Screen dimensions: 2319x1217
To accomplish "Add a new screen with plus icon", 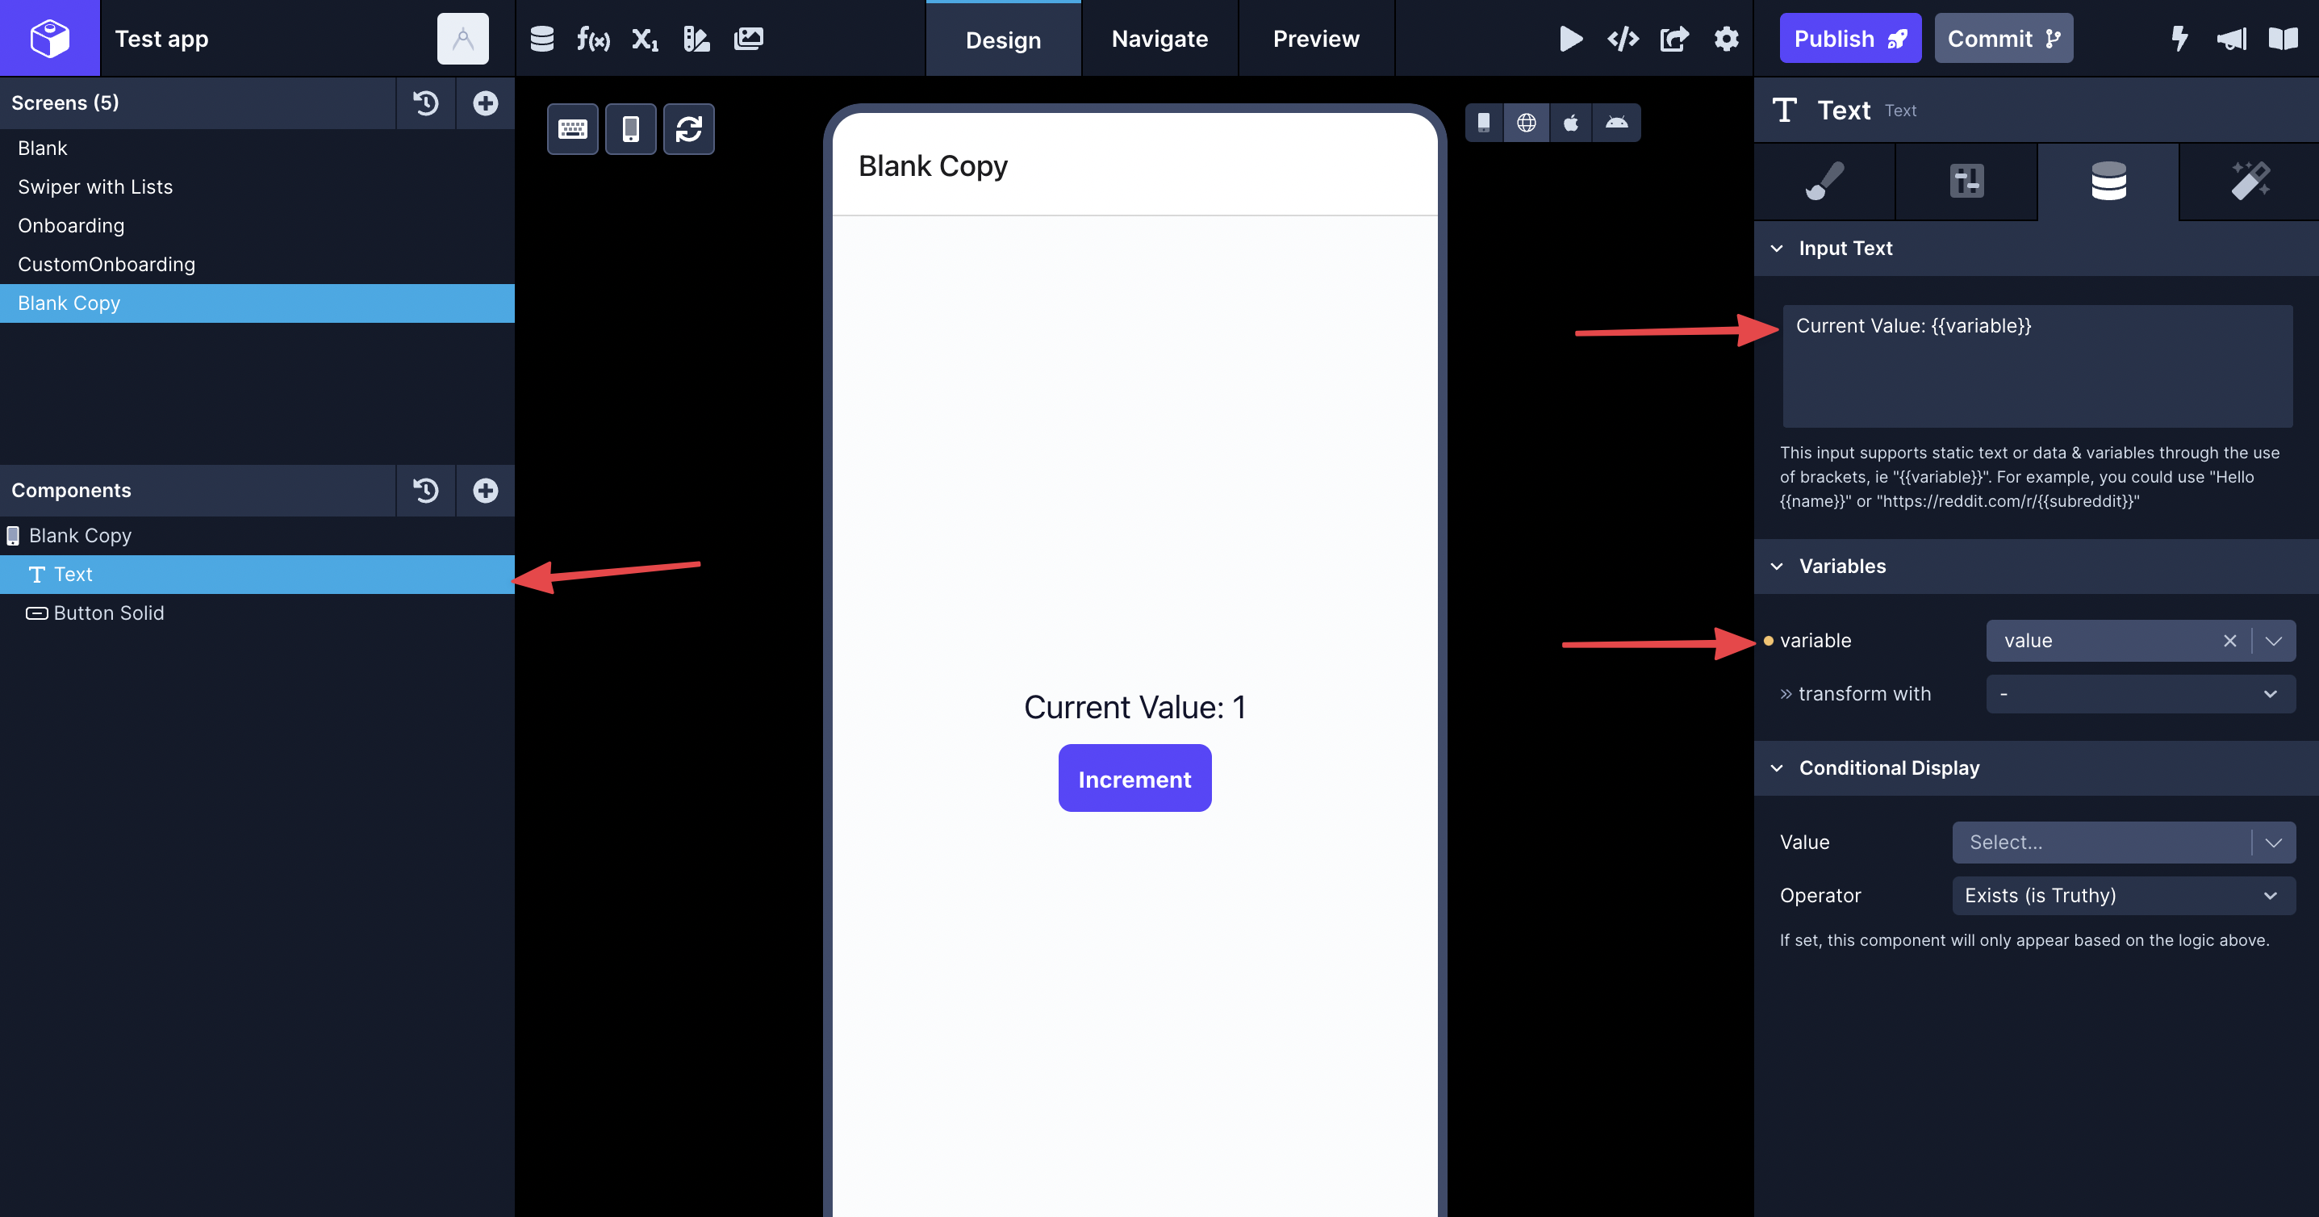I will [485, 102].
